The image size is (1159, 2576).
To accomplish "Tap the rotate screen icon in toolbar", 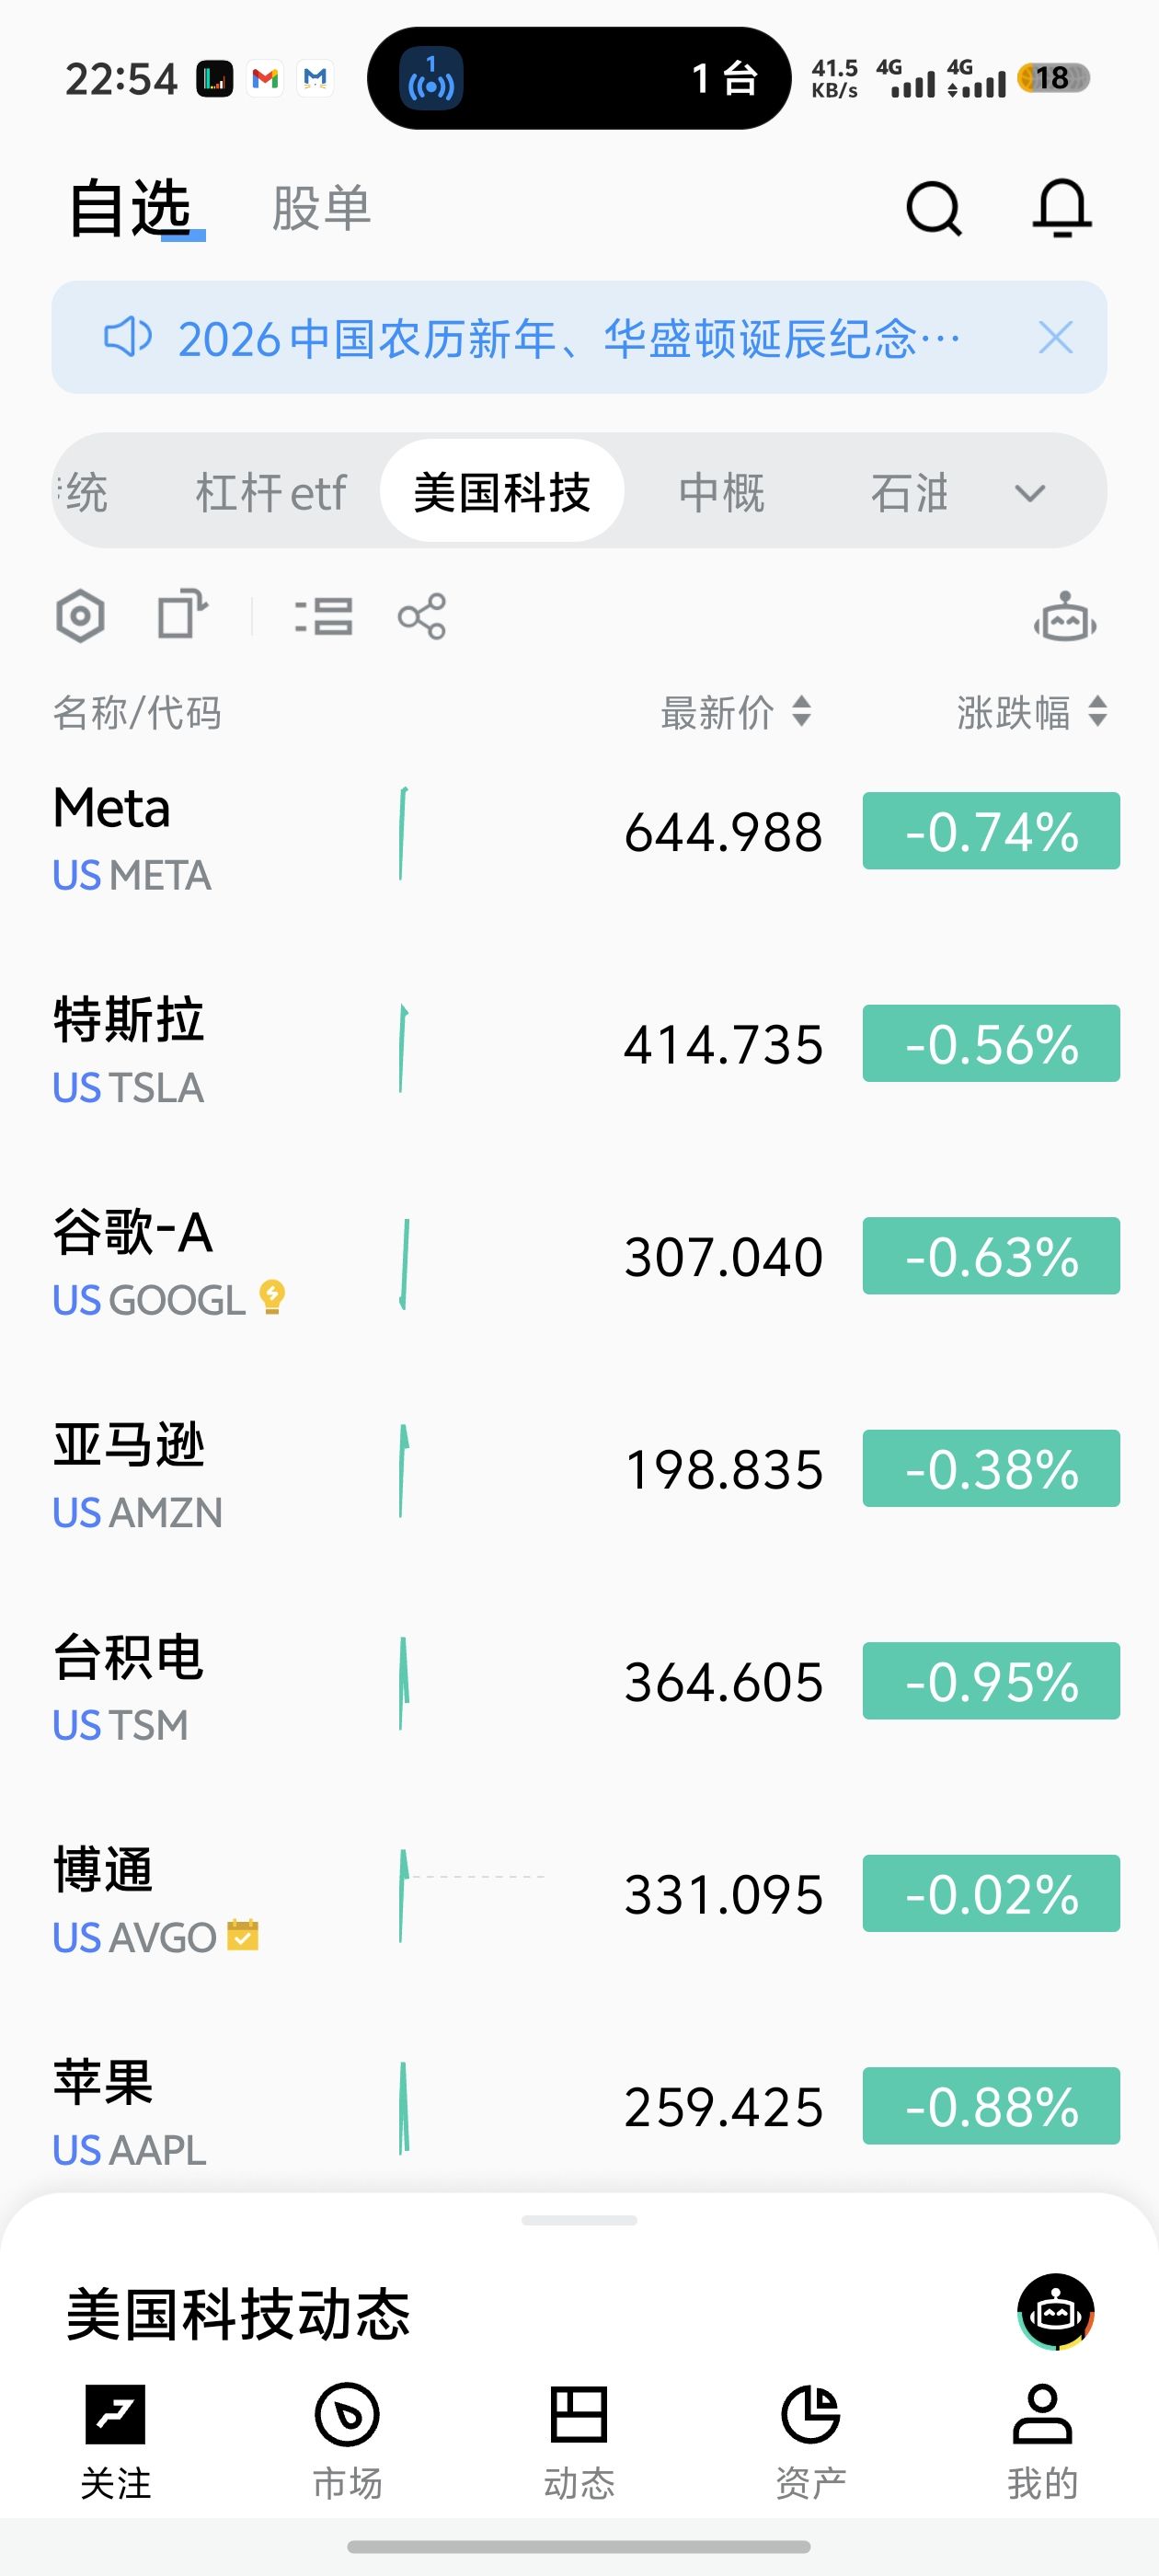I will click(182, 614).
